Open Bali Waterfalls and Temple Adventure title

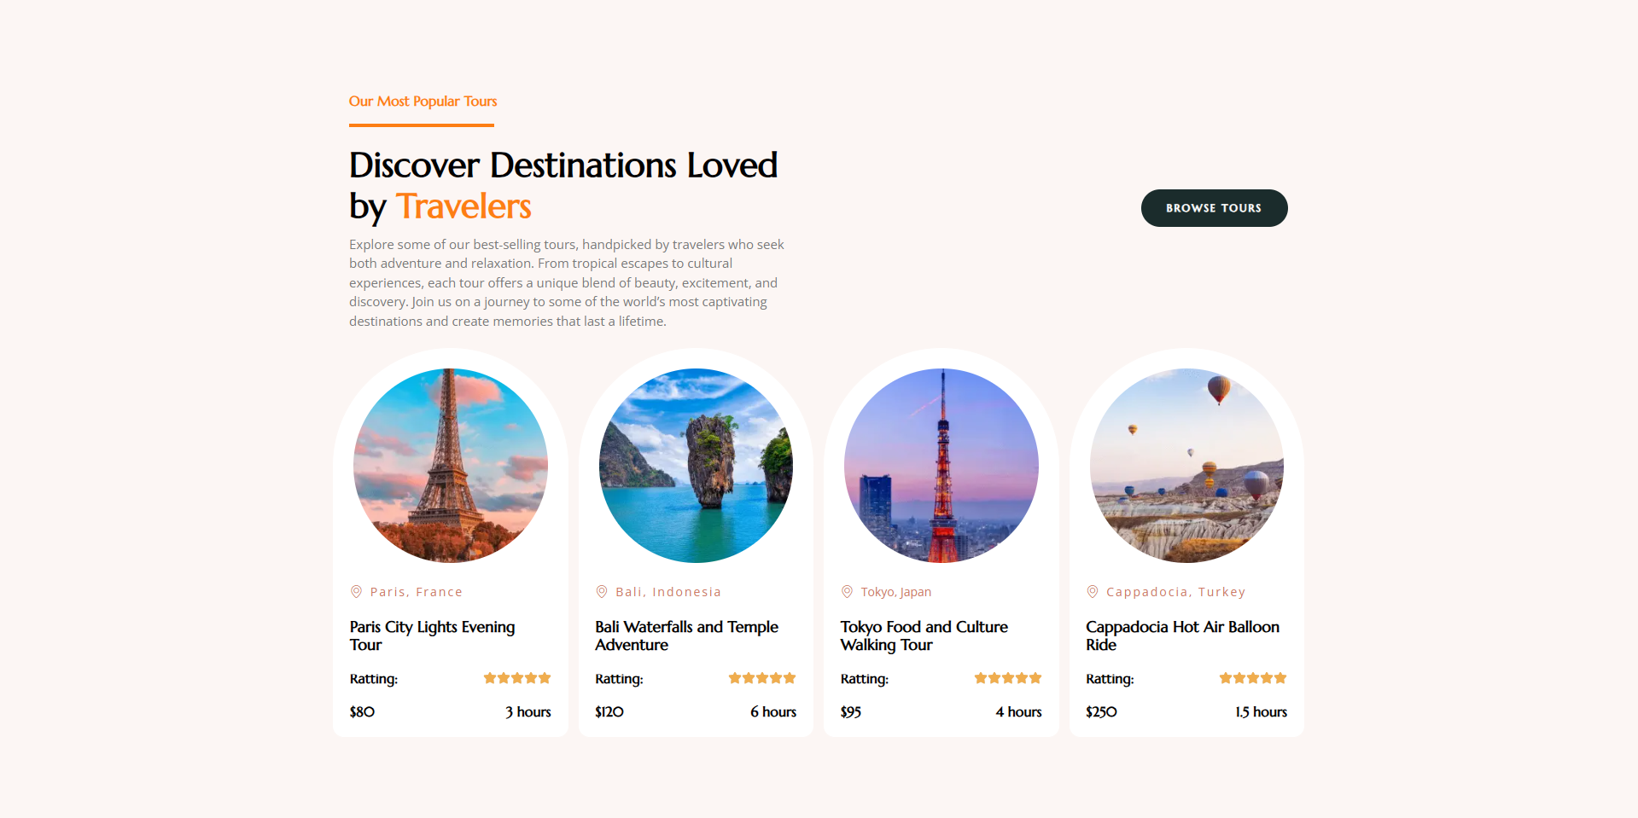[x=686, y=635]
